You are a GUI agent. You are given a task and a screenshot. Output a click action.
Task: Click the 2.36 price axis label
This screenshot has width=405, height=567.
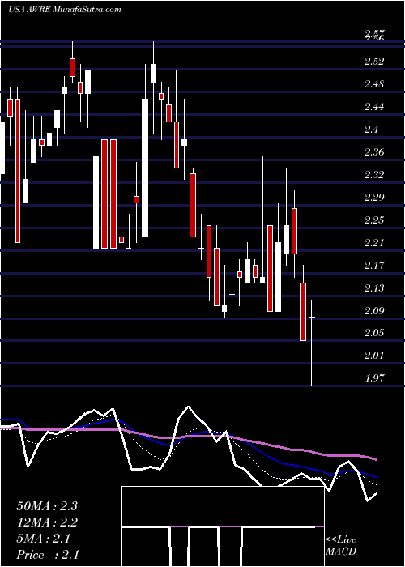tap(373, 152)
